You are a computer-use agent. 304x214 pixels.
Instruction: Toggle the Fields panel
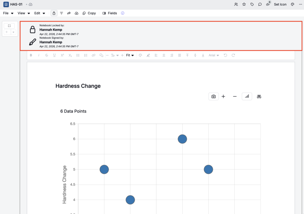[110, 13]
